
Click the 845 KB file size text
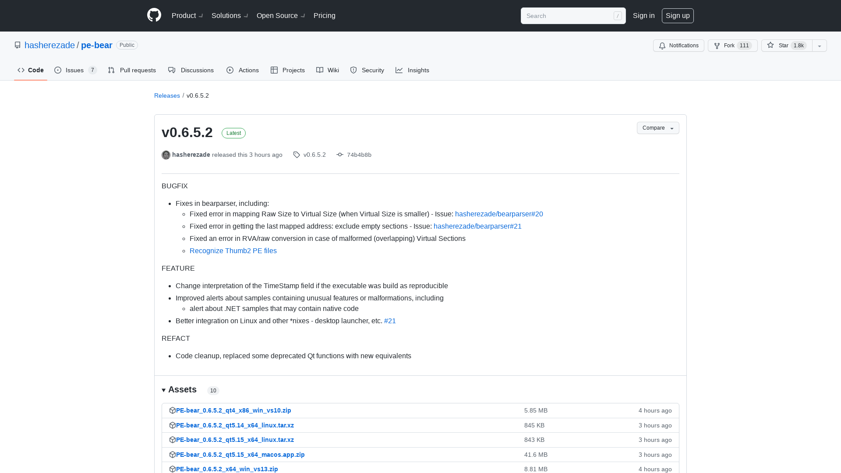[534, 425]
